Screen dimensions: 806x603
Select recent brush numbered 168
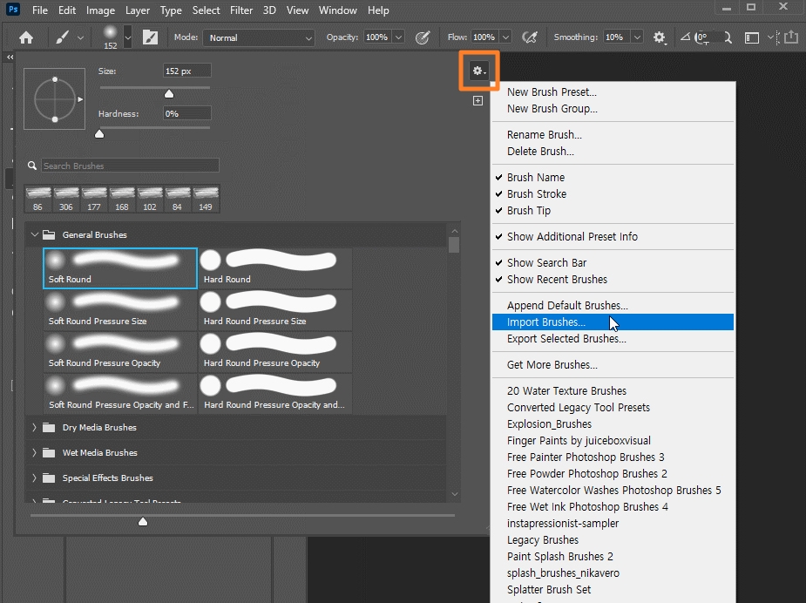point(122,199)
